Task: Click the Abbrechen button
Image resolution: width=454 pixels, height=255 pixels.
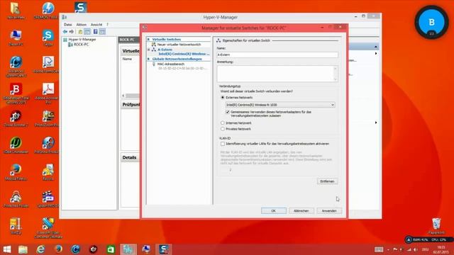Action: [301, 211]
